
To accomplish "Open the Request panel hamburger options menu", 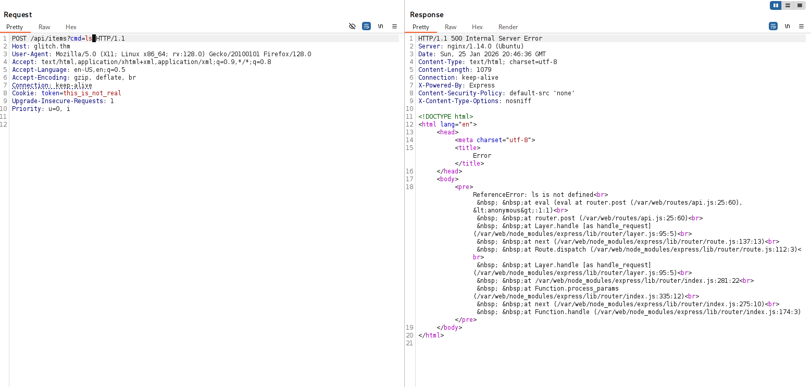I will click(x=394, y=26).
